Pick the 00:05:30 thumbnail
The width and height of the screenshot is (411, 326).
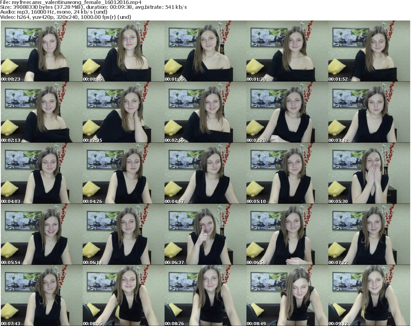click(x=369, y=174)
